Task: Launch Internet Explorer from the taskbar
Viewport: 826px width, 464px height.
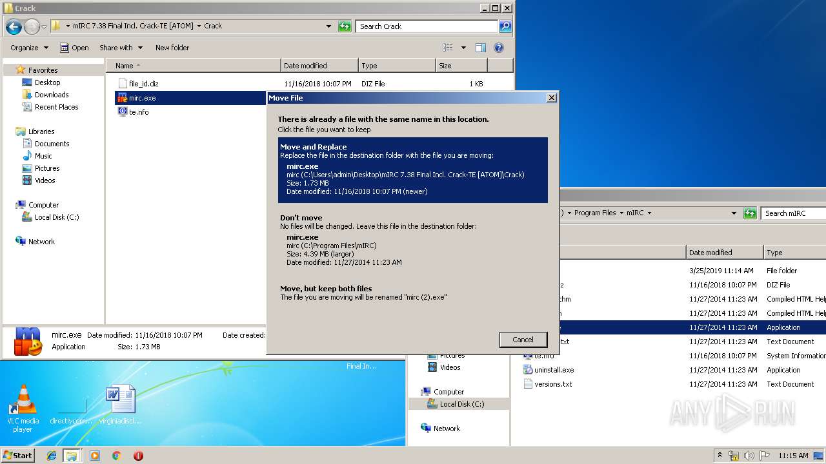Action: (x=52, y=456)
